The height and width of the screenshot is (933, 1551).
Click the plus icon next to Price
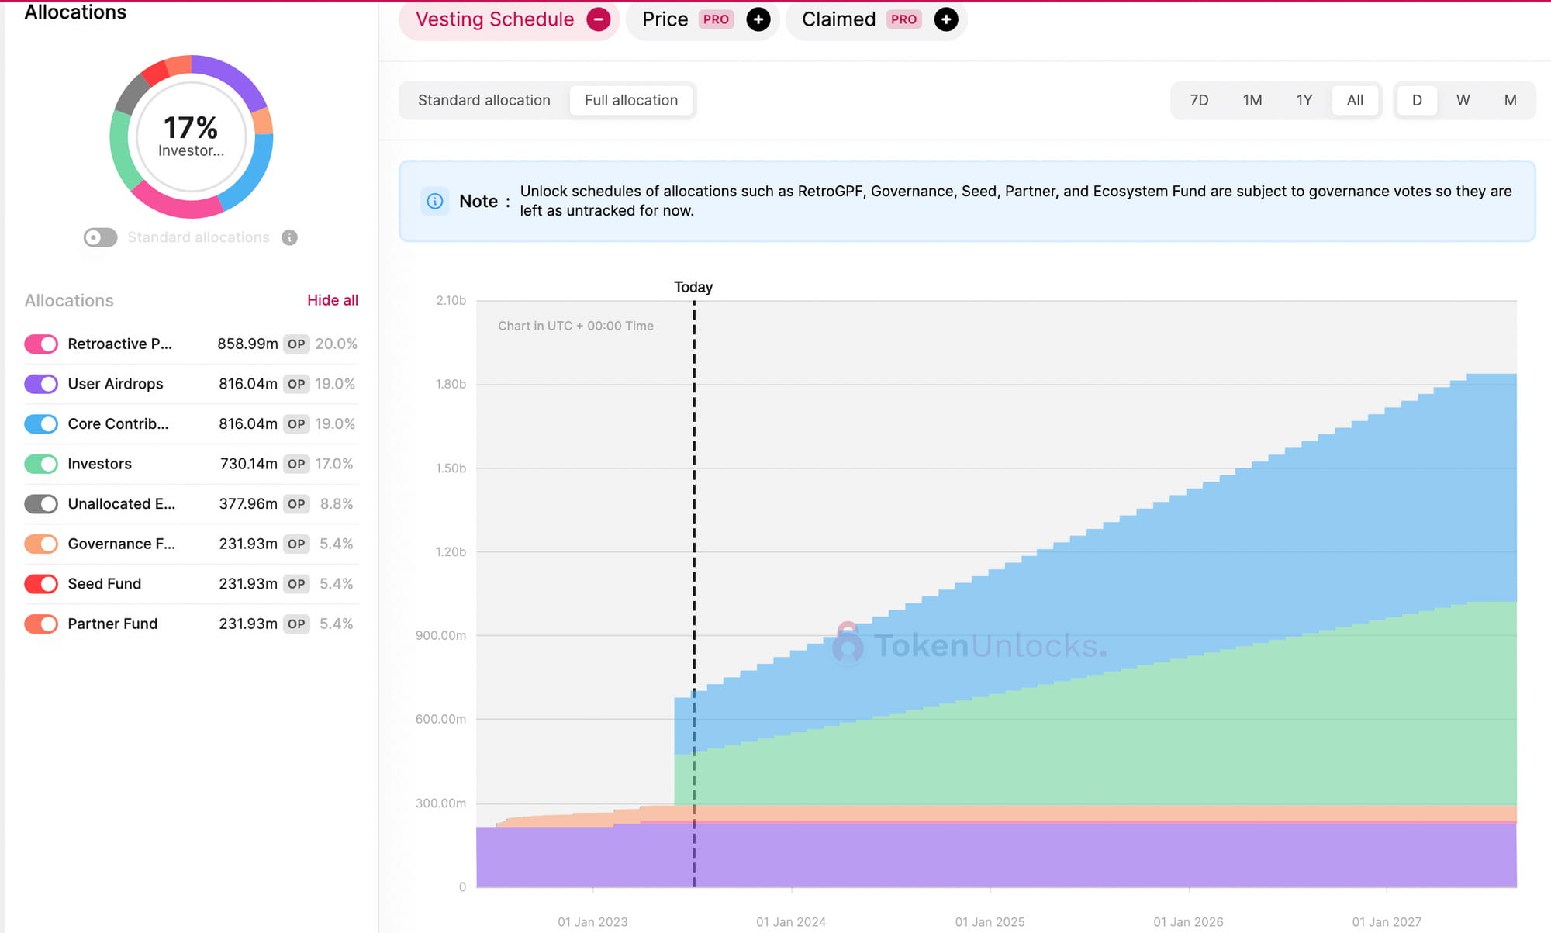[758, 19]
